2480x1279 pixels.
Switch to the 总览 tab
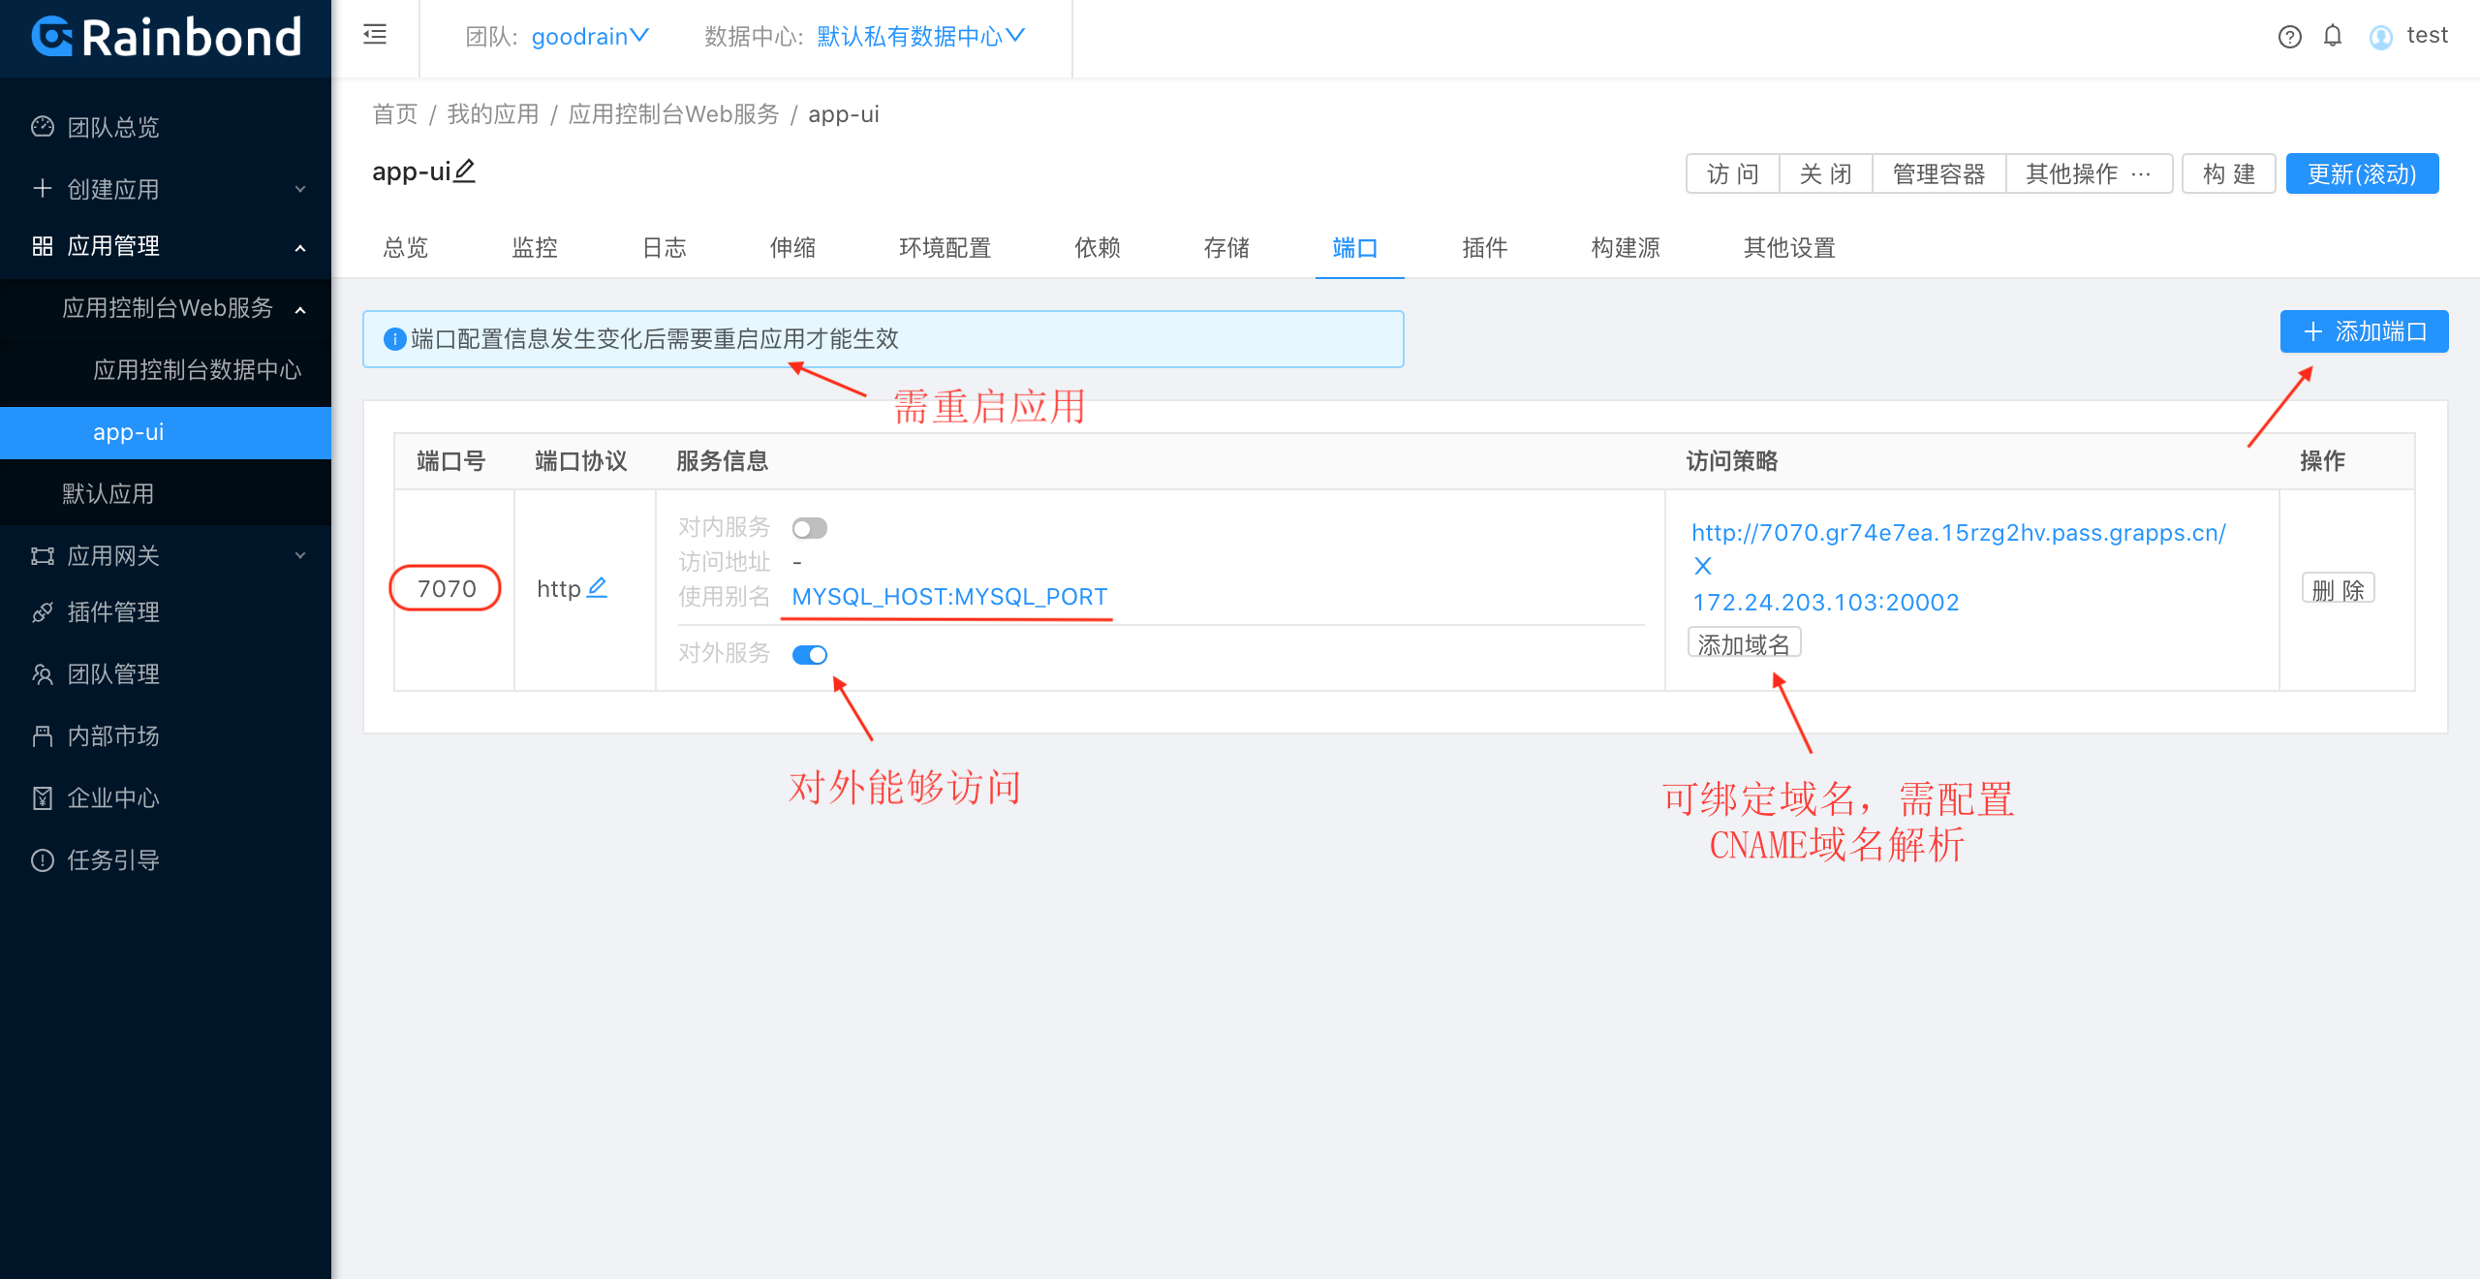(406, 248)
